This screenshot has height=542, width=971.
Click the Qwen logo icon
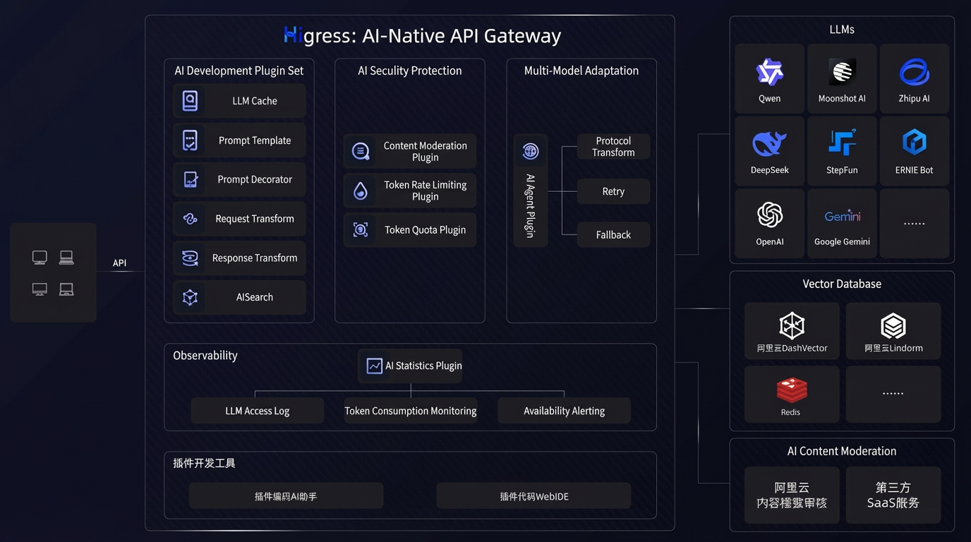[x=769, y=72]
